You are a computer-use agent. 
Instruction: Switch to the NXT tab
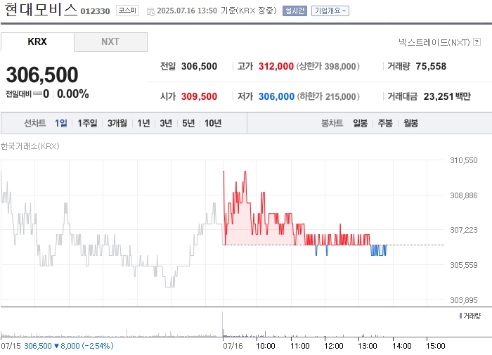pos(110,41)
